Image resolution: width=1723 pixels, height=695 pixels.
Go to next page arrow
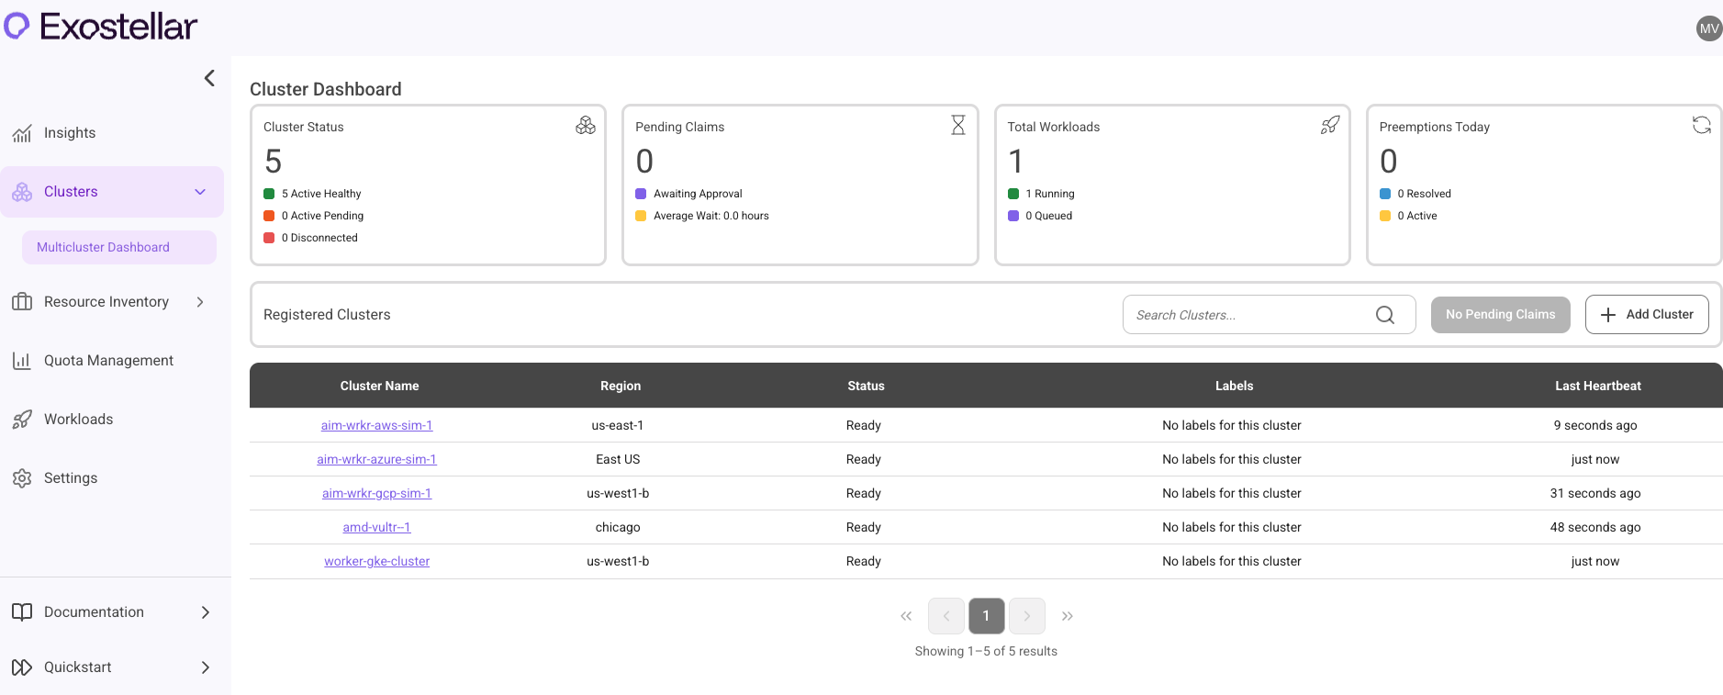pos(1027,616)
